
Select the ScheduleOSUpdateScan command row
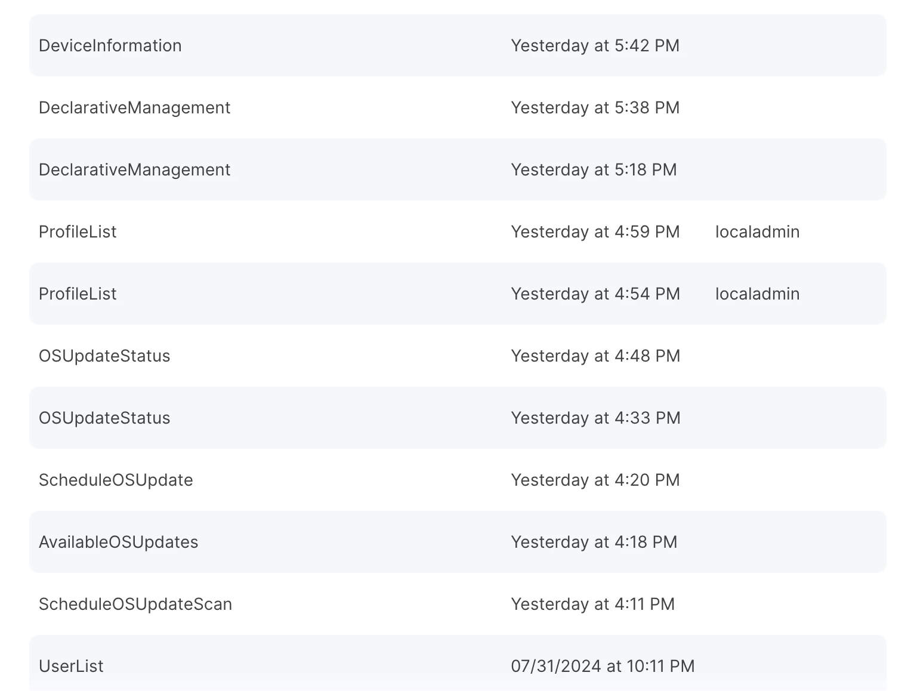(x=458, y=604)
